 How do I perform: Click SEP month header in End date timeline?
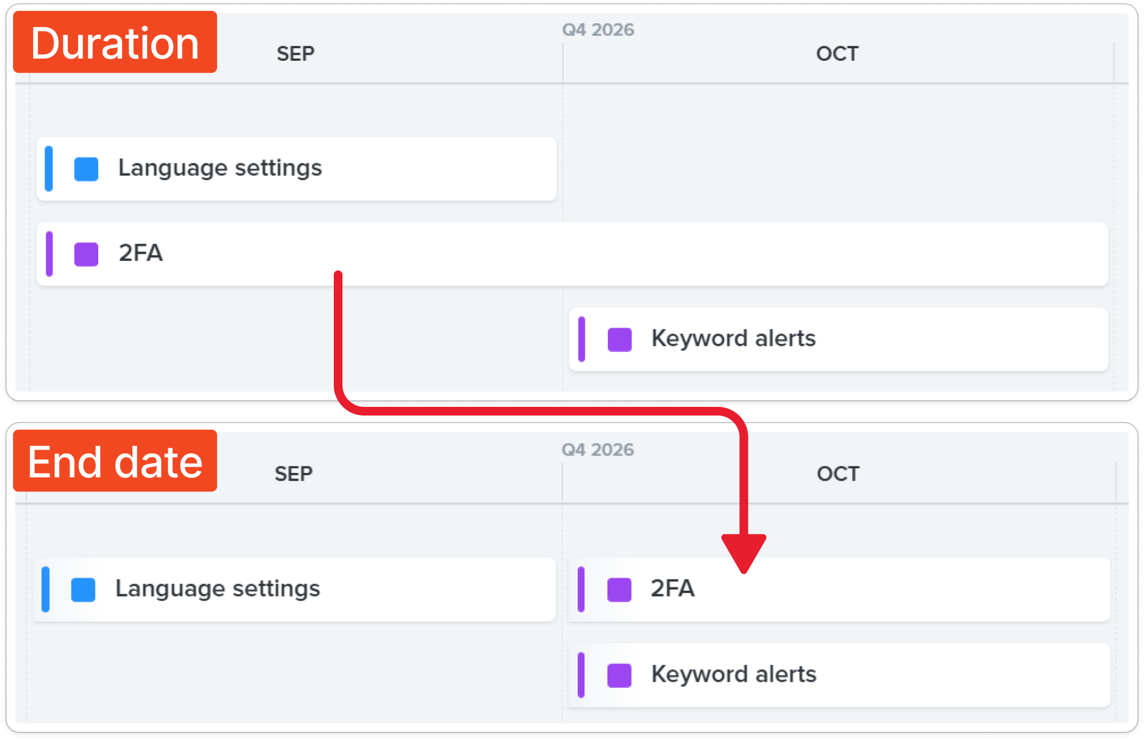(x=294, y=474)
